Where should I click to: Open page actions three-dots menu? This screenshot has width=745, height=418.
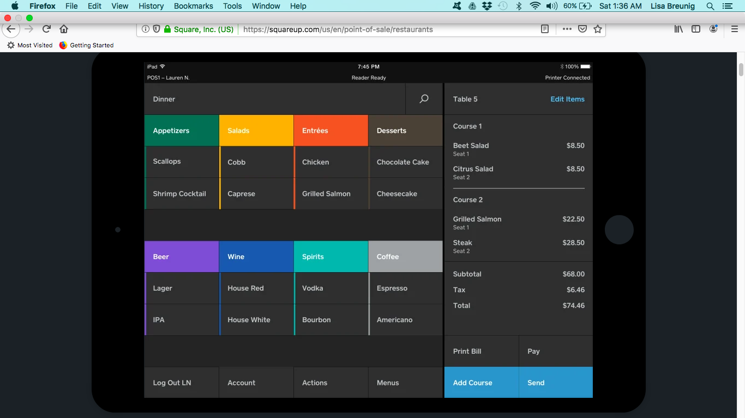[x=567, y=29]
